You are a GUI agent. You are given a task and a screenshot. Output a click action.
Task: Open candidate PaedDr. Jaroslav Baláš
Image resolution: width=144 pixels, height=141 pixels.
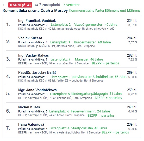click(x=37, y=72)
